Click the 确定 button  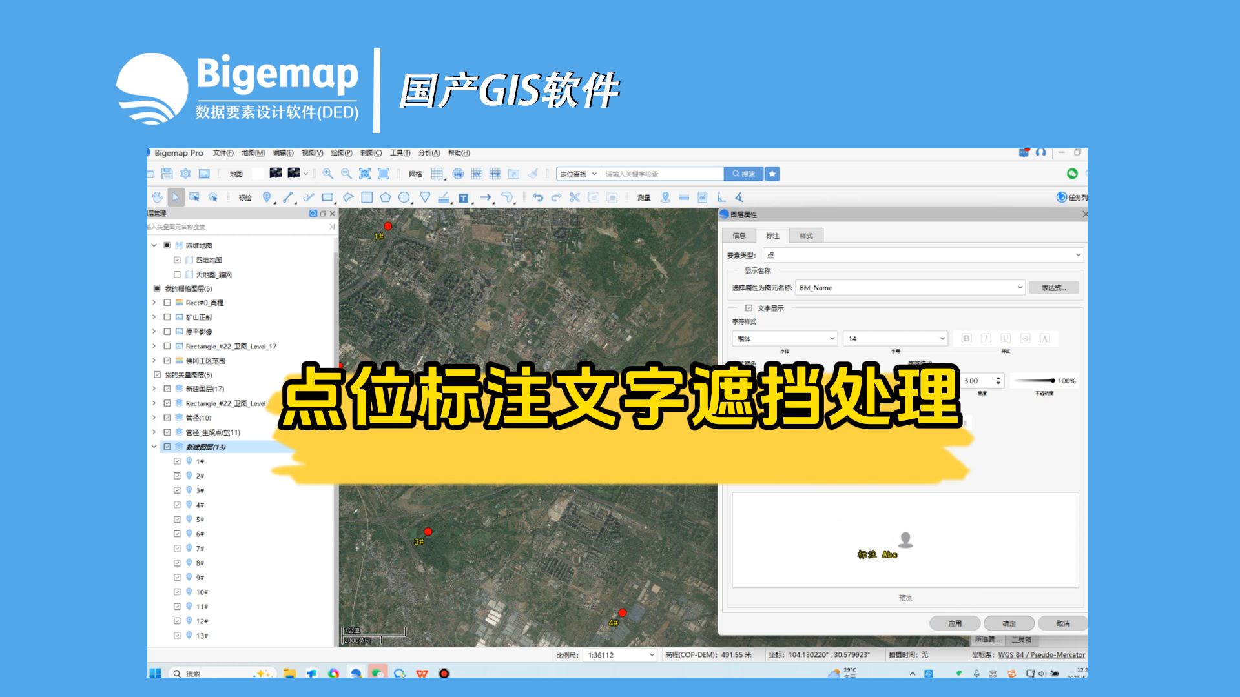point(1009,623)
